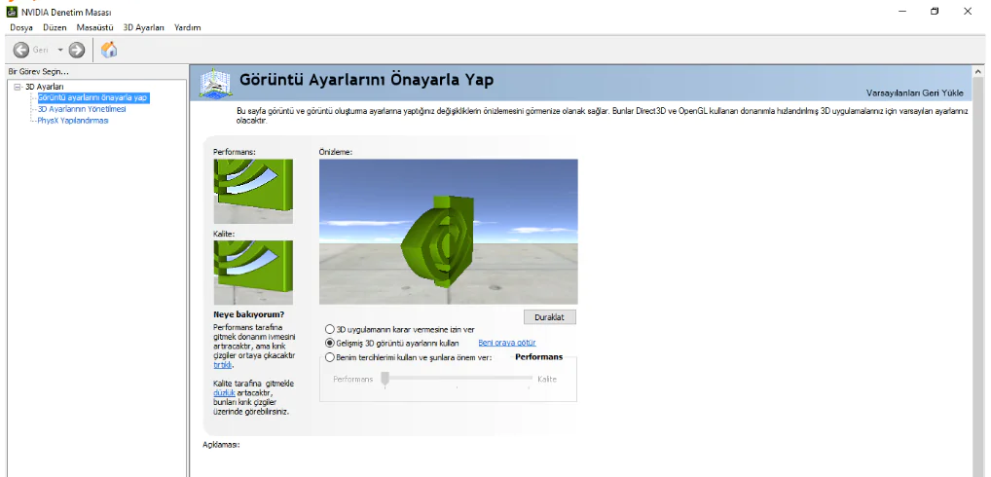Select 'PhysX Yapılandırması' in task tree
Screen dimensions: 991x477
click(x=73, y=121)
